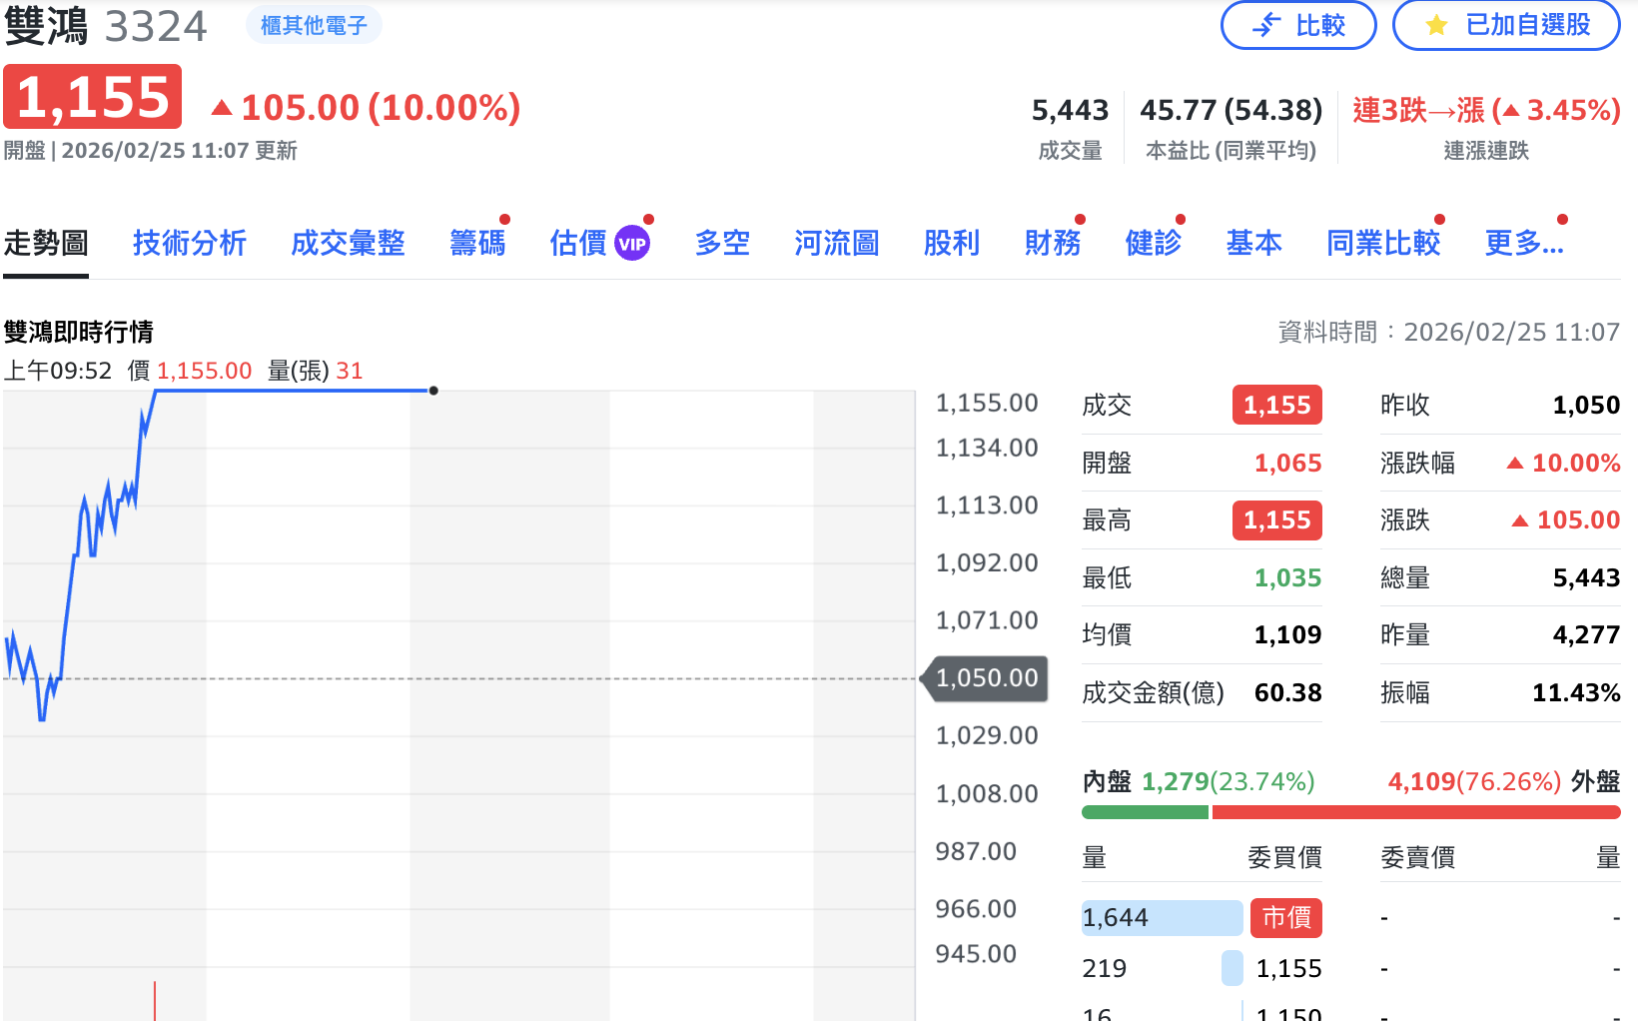Click the red 市價 button

[x=1285, y=917]
